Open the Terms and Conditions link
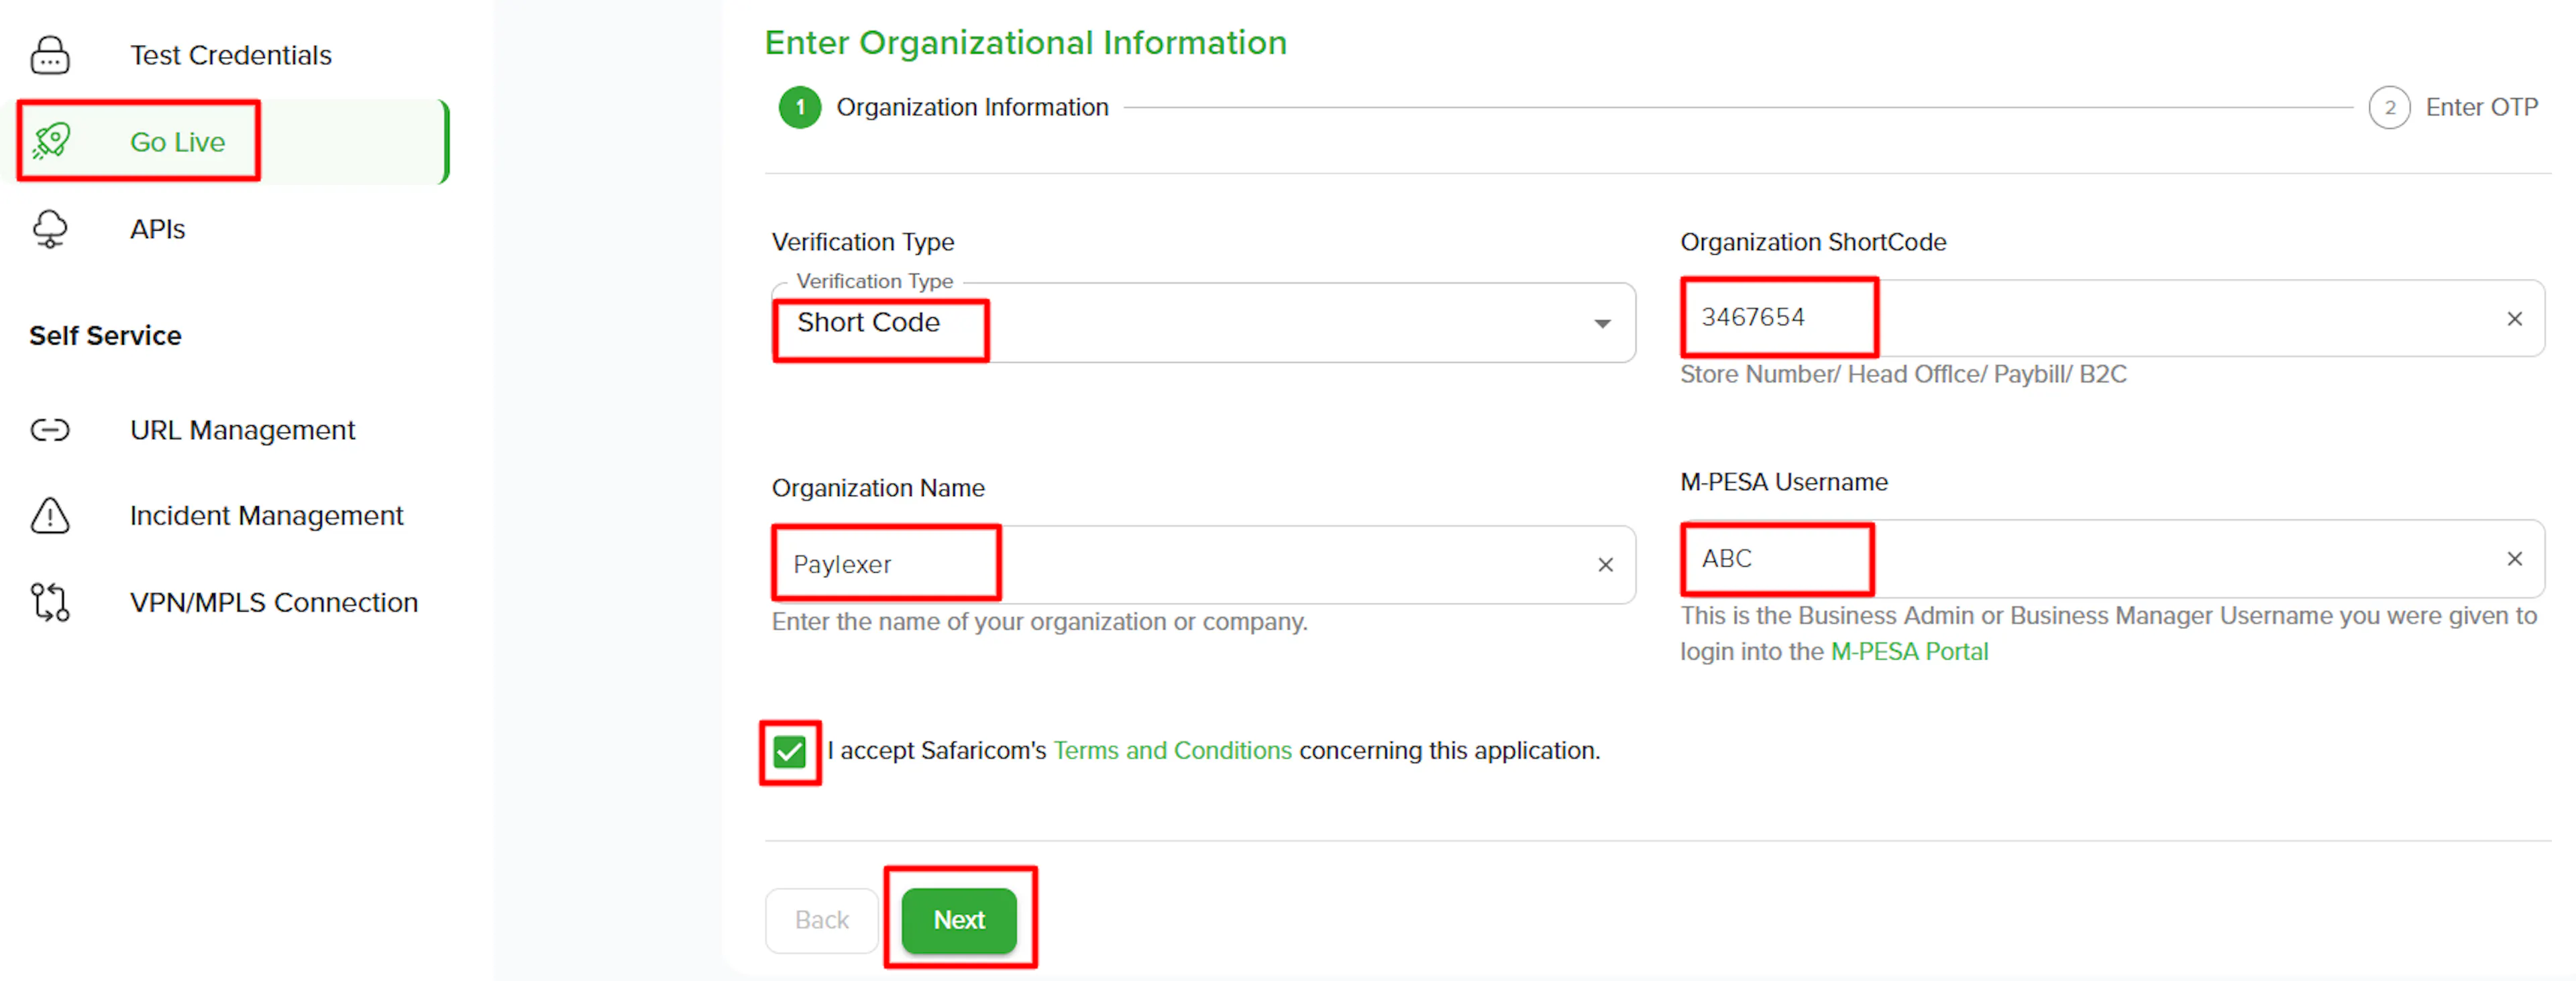 pos(1172,751)
